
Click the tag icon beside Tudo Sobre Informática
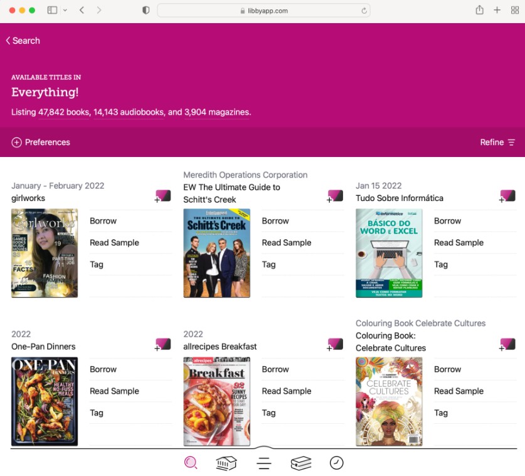(507, 195)
